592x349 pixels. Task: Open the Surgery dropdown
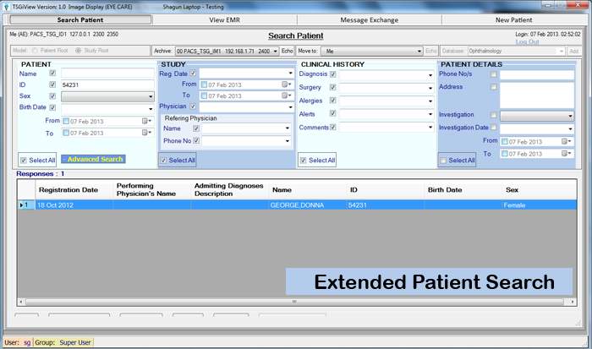[386, 88]
